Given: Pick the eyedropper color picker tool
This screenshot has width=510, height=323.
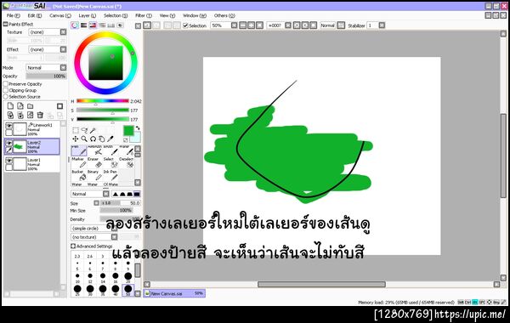Looking at the screenshot, I should (x=110, y=139).
